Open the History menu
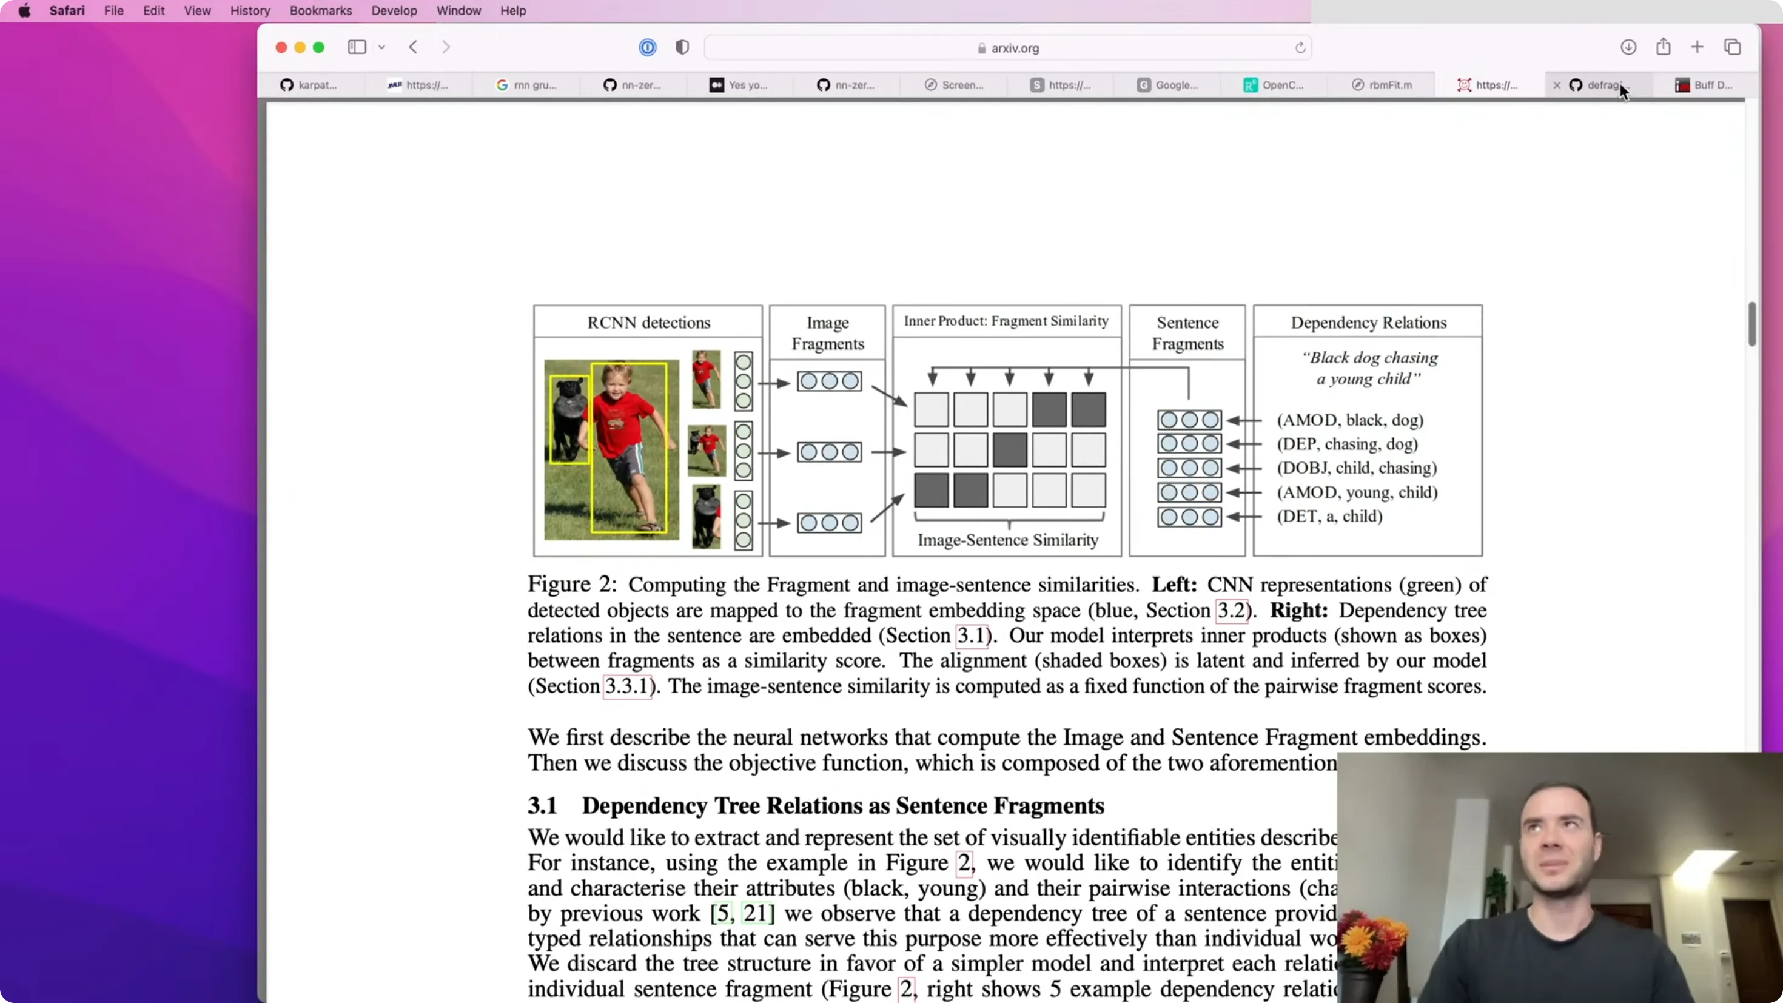Image resolution: width=1783 pixels, height=1003 pixels. pos(250,10)
